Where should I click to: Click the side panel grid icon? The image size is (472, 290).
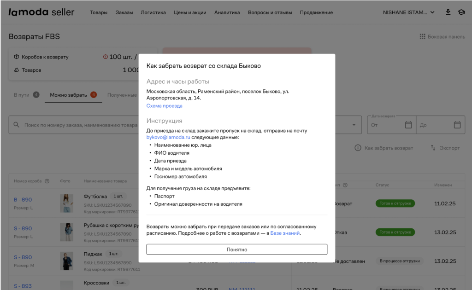pos(422,36)
